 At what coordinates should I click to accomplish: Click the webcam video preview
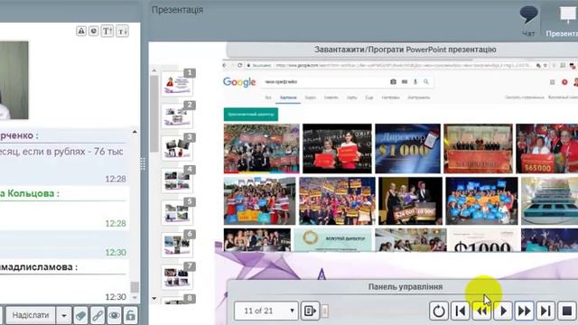click(x=14, y=80)
